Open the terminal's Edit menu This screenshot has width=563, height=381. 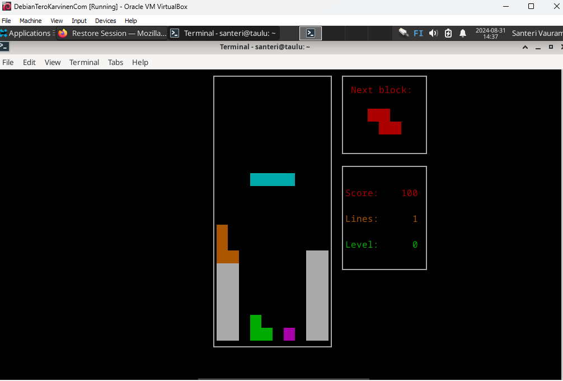click(x=29, y=62)
